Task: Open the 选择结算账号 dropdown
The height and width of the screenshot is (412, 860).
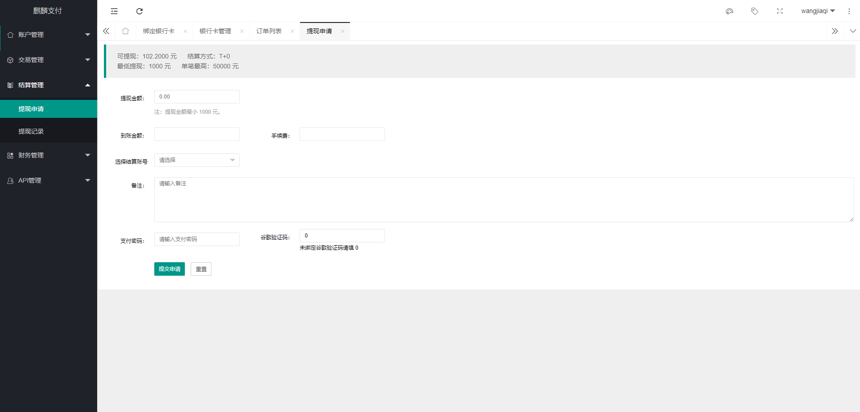Action: (197, 160)
